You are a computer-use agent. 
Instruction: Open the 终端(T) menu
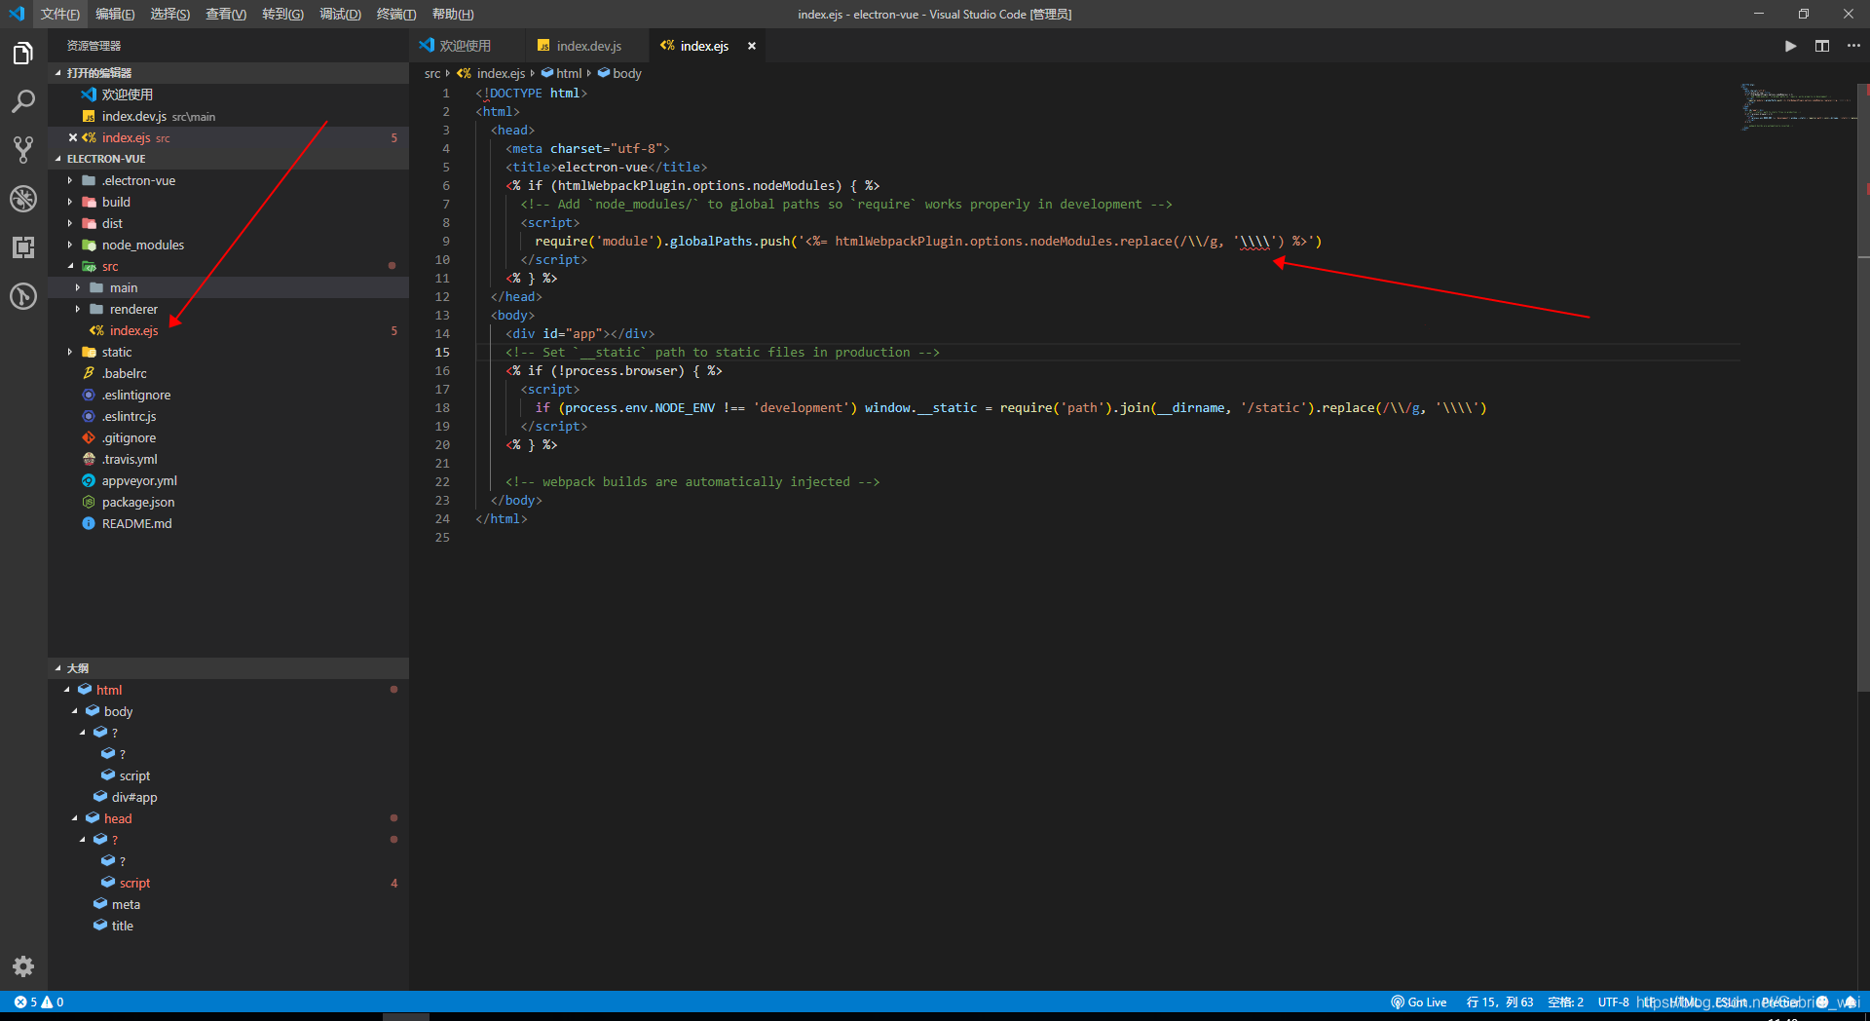[x=396, y=14]
